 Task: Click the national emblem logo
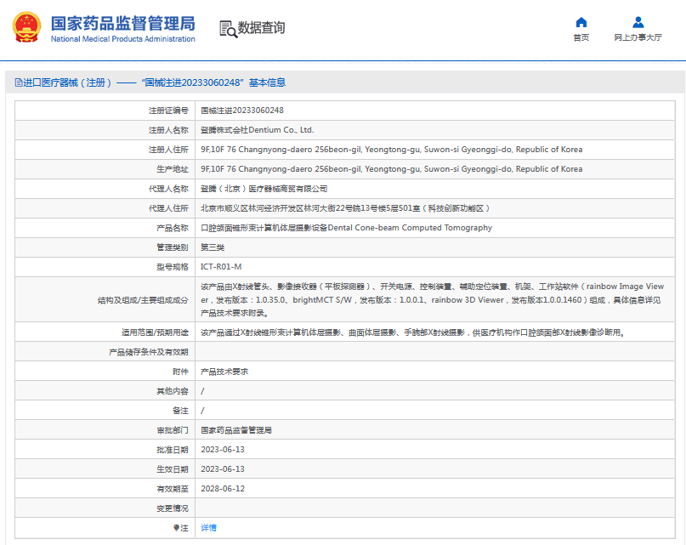pos(26,27)
